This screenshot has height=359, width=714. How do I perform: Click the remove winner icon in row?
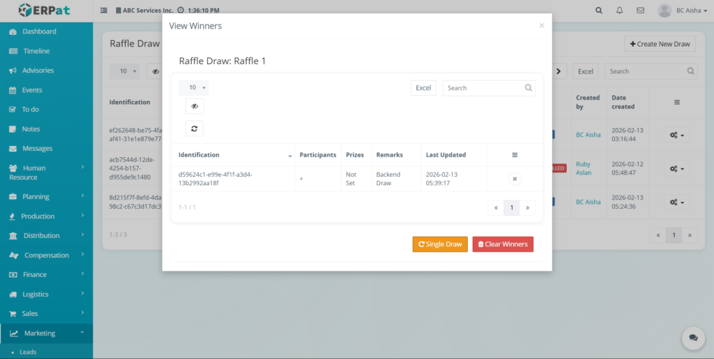515,179
